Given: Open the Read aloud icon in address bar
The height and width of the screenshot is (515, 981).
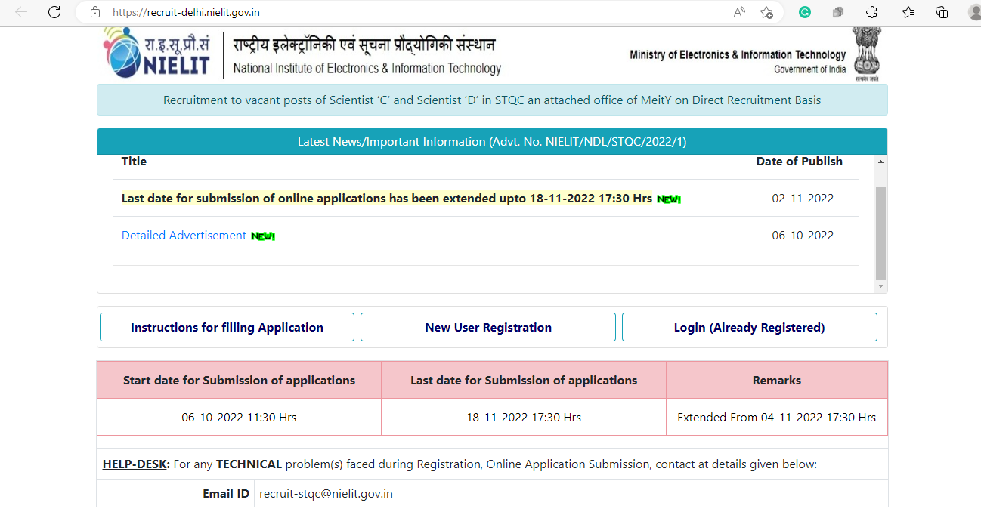Looking at the screenshot, I should pos(739,12).
